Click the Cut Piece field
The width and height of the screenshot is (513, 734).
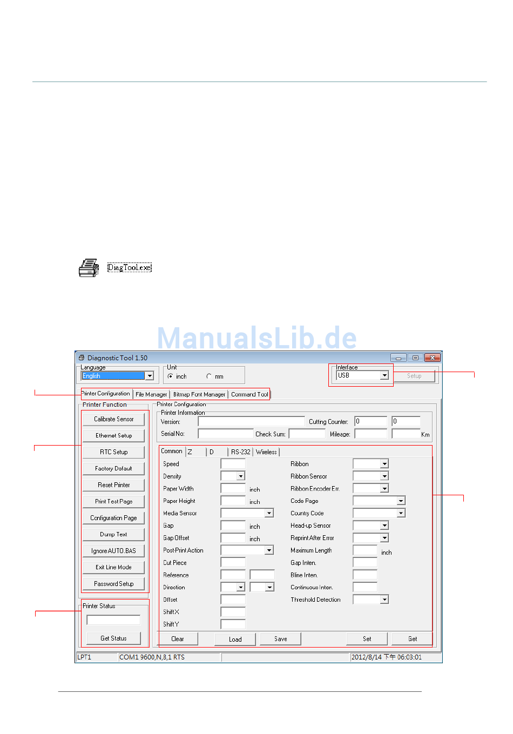pyautogui.click(x=233, y=562)
